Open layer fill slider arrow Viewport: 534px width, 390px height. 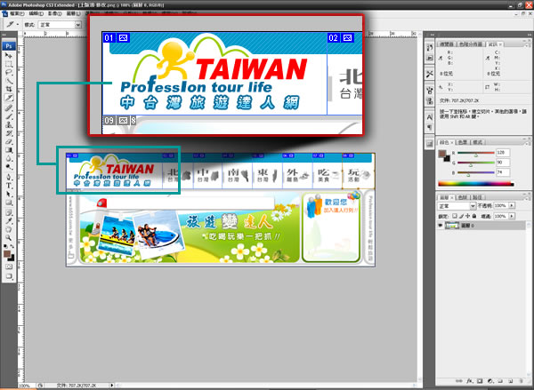click(x=511, y=216)
